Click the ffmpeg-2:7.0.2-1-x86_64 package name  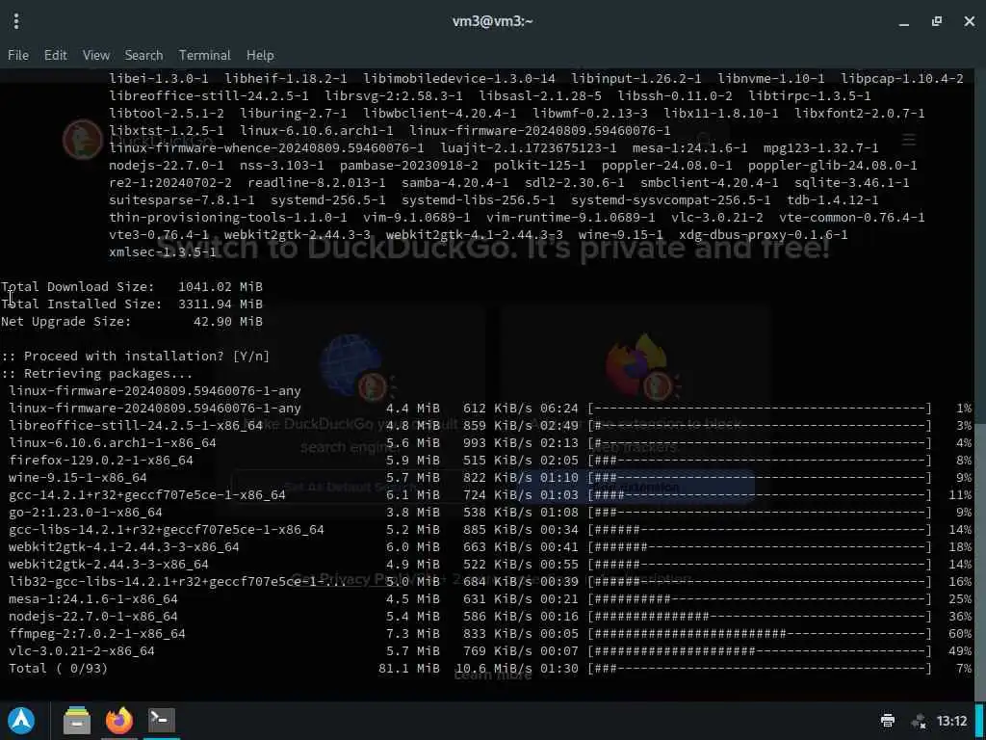pyautogui.click(x=97, y=634)
